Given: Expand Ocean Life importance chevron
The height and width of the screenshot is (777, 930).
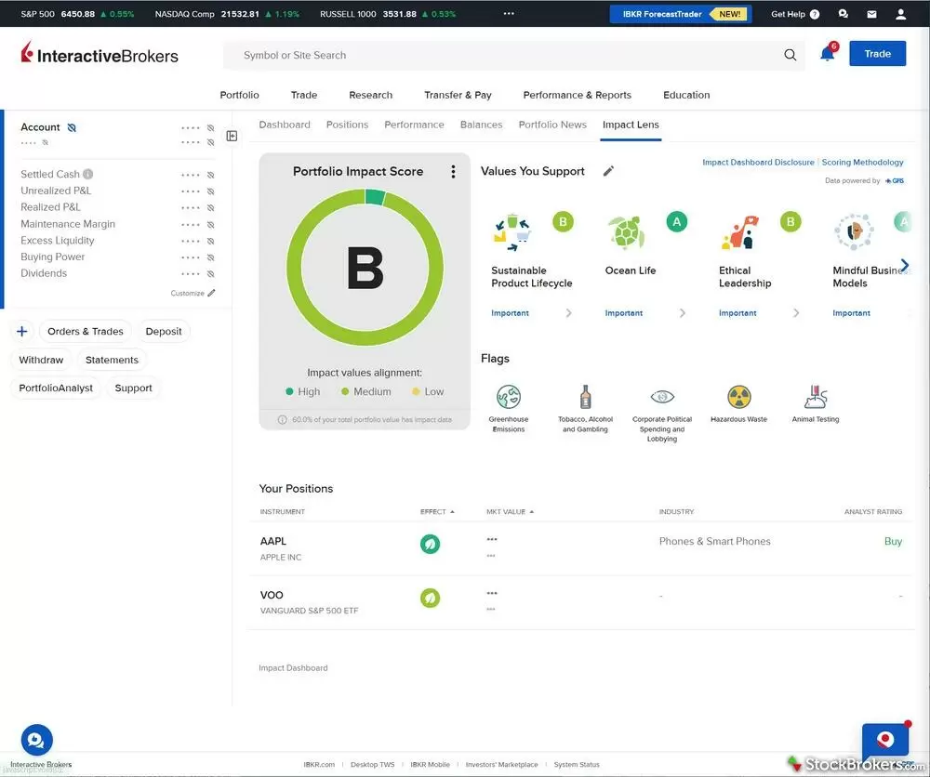Looking at the screenshot, I should pyautogui.click(x=682, y=313).
